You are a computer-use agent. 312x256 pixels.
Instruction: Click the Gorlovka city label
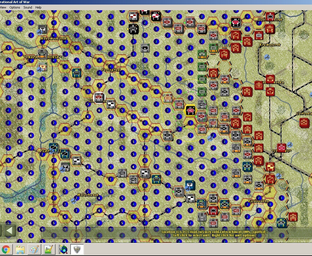pos(304,113)
